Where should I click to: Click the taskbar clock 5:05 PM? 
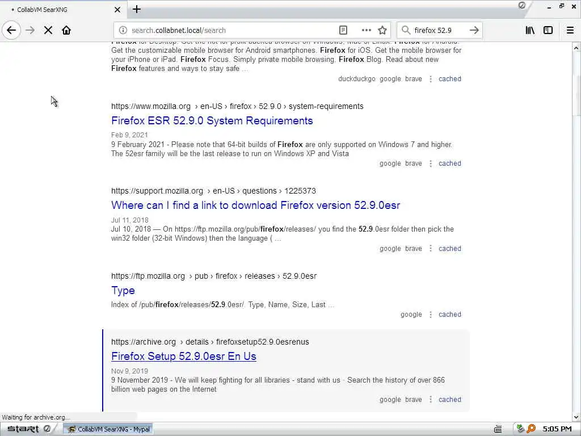click(557, 429)
